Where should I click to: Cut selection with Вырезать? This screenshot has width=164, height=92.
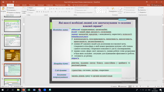tap(10, 8)
